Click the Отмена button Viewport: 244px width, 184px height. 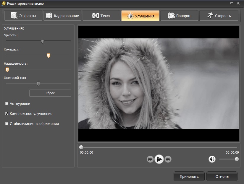(x=222, y=177)
